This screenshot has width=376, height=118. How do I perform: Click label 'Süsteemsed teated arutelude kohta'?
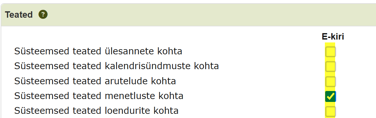[x=95, y=81]
